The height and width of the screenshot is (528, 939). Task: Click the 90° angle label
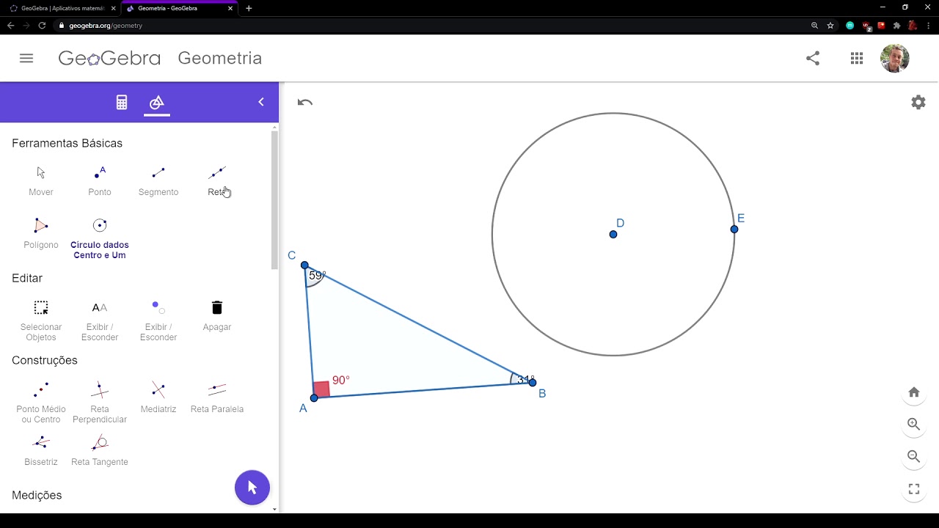point(341,380)
